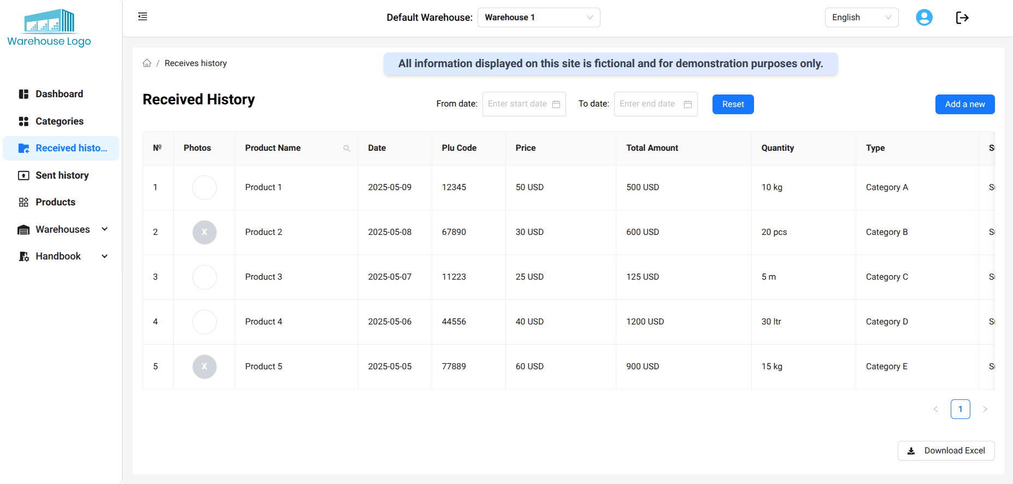Click the logout icon
This screenshot has height=484, width=1013.
(x=962, y=17)
